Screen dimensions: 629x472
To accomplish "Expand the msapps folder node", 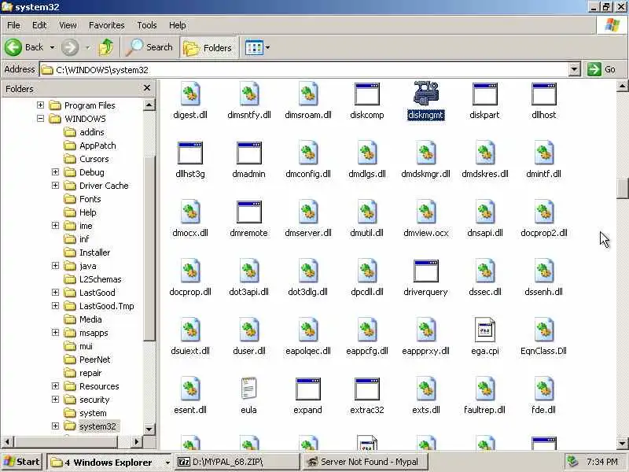I will (x=55, y=333).
